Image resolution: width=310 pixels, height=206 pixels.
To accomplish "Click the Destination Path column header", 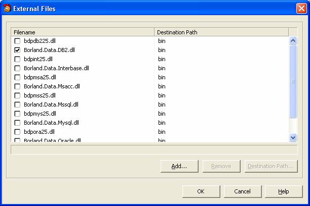I will pos(221,32).
